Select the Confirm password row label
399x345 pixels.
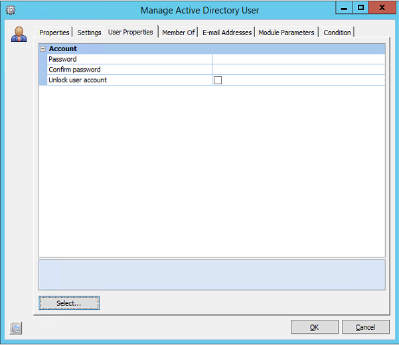pyautogui.click(x=74, y=70)
